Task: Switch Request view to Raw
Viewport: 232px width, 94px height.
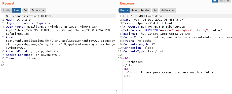Action: pyautogui.click(x=17, y=10)
